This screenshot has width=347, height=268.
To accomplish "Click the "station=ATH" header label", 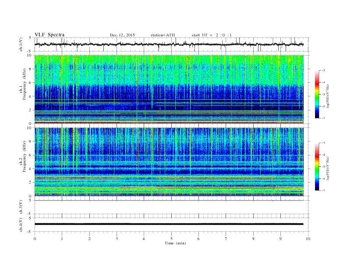I will 163,35.
